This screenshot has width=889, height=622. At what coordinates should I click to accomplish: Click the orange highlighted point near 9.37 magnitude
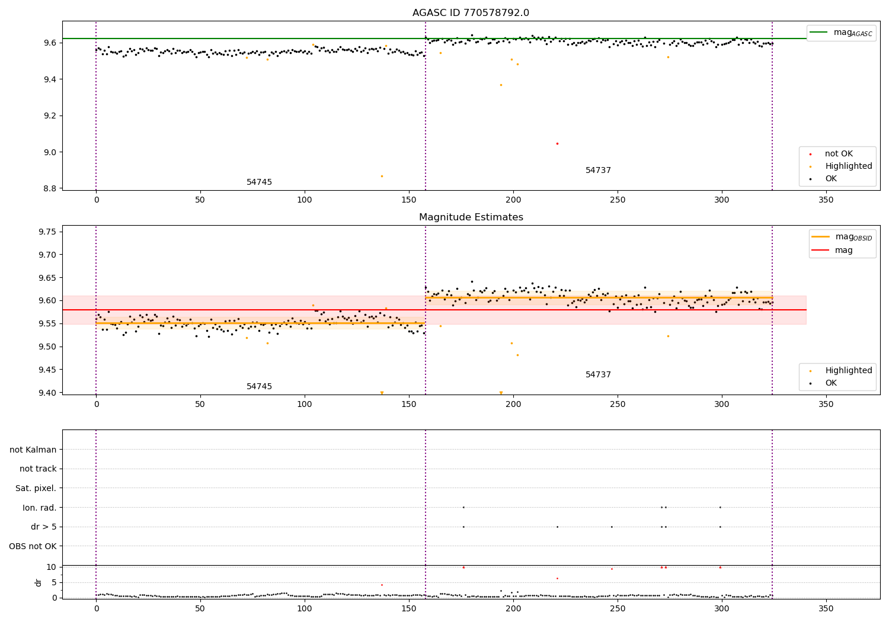point(501,85)
